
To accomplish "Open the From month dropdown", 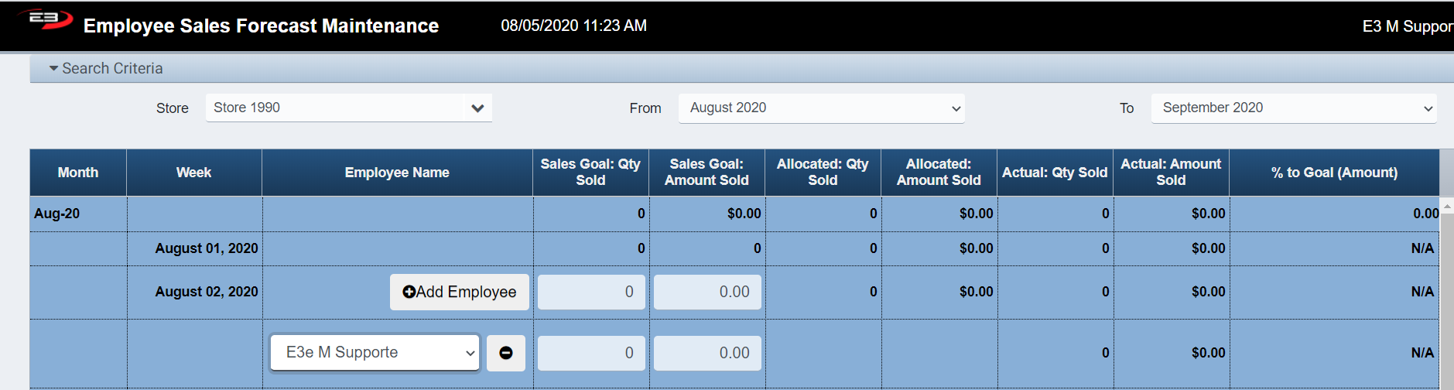I will [821, 108].
